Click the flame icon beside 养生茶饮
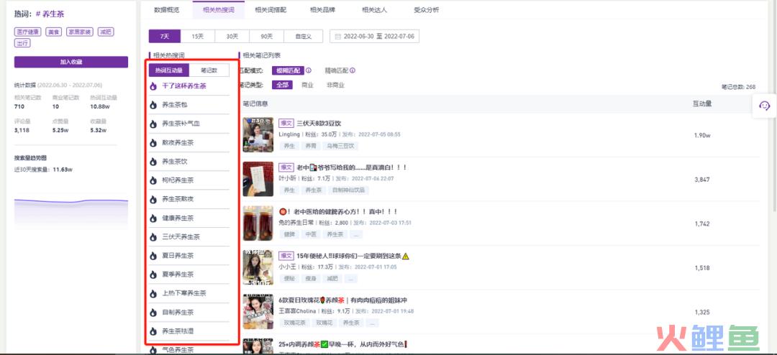The image size is (777, 355). 153,162
